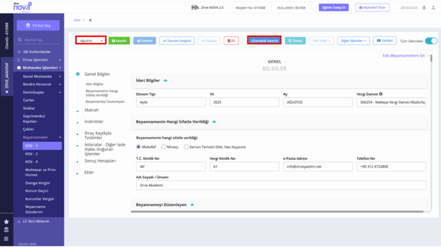Open Çekler in sidebar
This screenshot has width=441, height=248.
pos(28,129)
